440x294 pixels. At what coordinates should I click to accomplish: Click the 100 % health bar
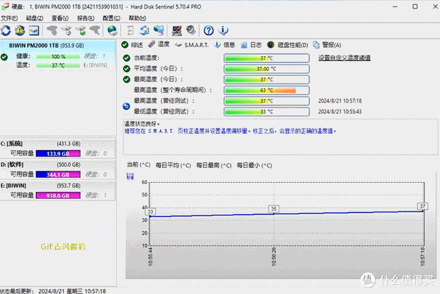[x=58, y=56]
